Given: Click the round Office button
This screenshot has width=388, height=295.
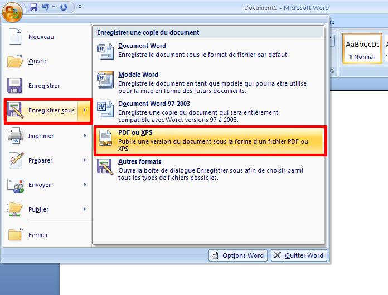Looking at the screenshot, I should tap(12, 9).
